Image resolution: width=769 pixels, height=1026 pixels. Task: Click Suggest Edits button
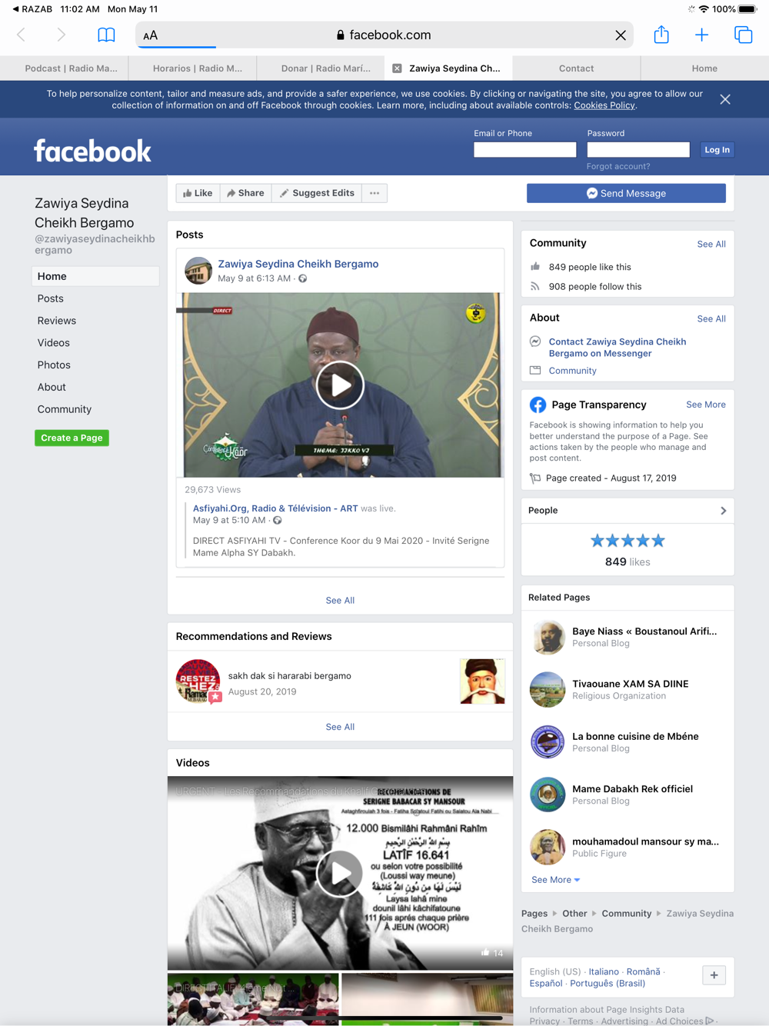317,193
